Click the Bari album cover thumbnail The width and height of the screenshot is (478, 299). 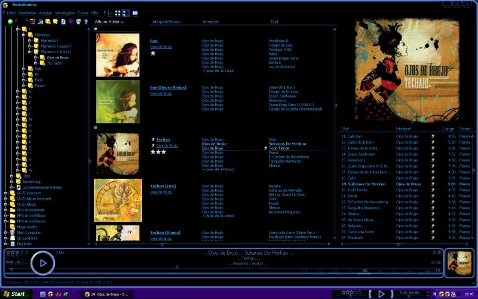(118, 55)
